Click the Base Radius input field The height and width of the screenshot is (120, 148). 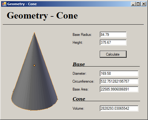(113, 35)
